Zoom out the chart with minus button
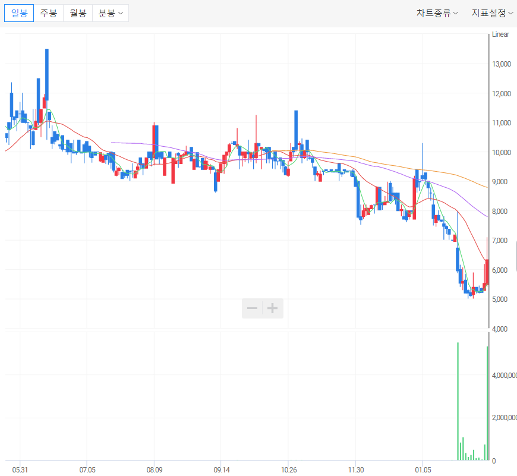This screenshot has height=476, width=517. [x=252, y=308]
